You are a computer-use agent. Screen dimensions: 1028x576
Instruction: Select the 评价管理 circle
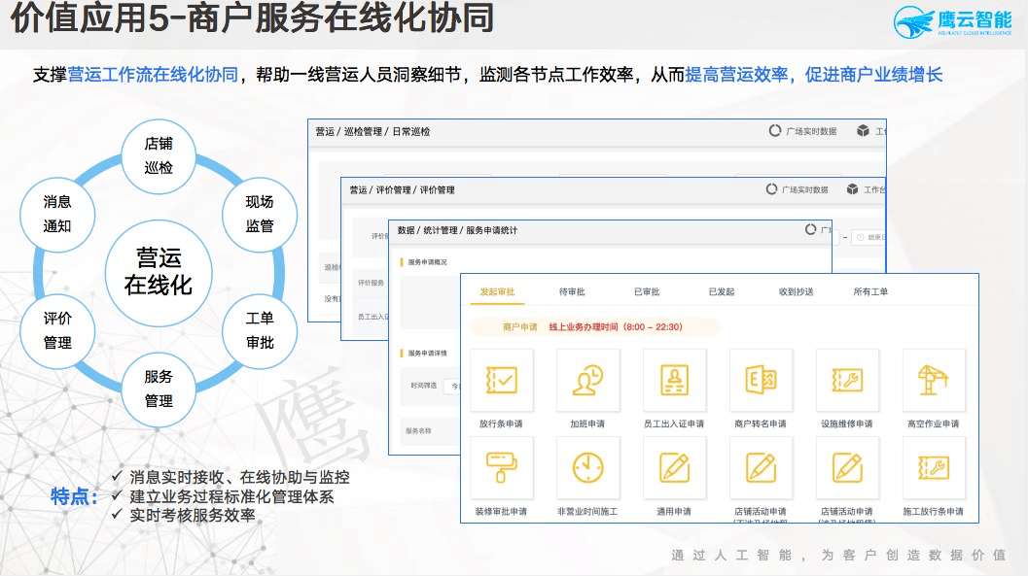point(57,330)
